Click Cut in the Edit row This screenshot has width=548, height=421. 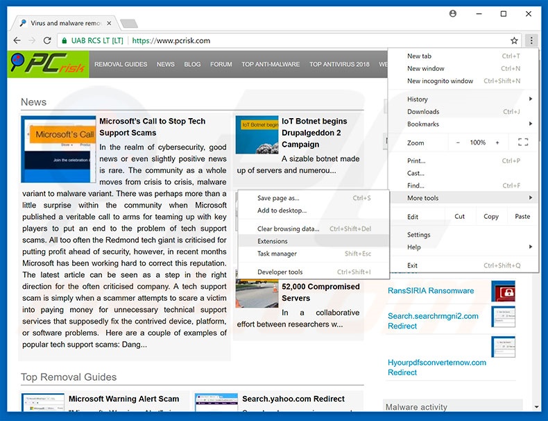pyautogui.click(x=460, y=216)
